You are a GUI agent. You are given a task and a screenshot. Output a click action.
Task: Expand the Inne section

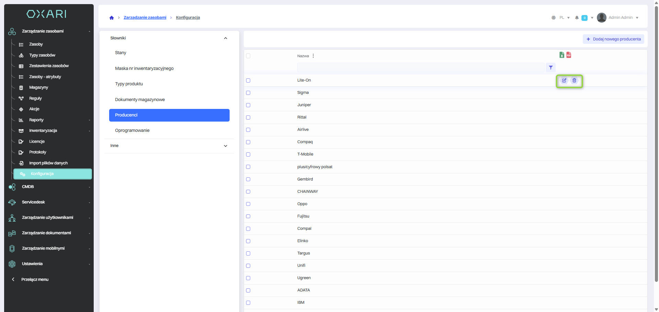click(x=226, y=146)
